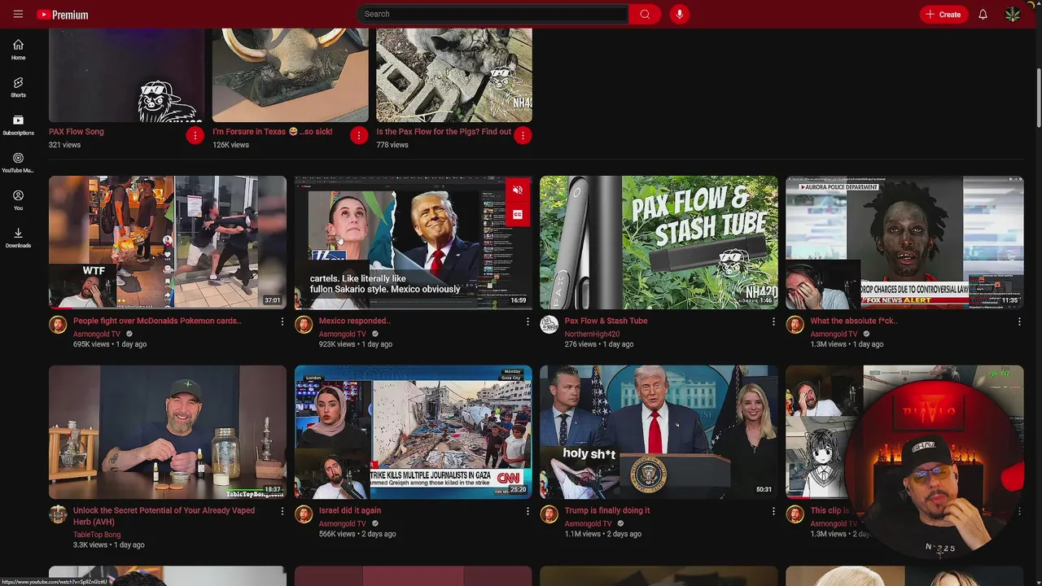Open menu for Trump is finally doing it video
1042x586 pixels.
[x=773, y=511]
